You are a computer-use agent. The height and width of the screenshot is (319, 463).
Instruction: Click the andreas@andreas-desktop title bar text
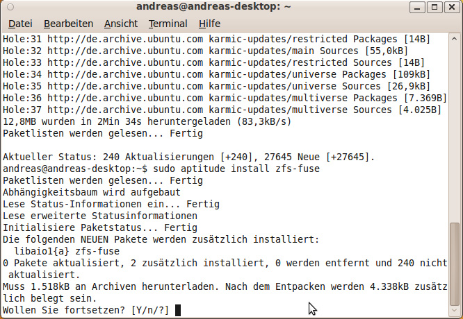(x=213, y=6)
